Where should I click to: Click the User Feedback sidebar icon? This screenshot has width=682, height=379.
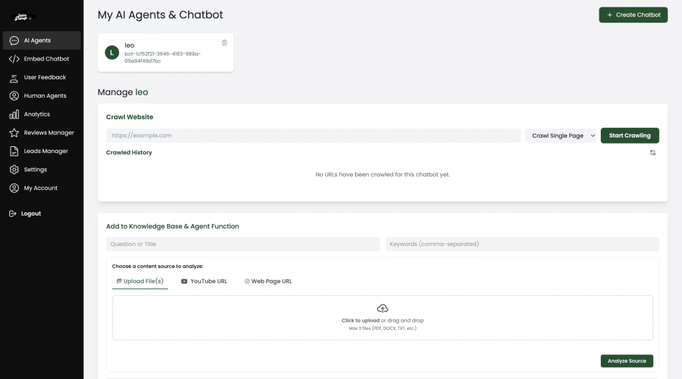pyautogui.click(x=14, y=77)
